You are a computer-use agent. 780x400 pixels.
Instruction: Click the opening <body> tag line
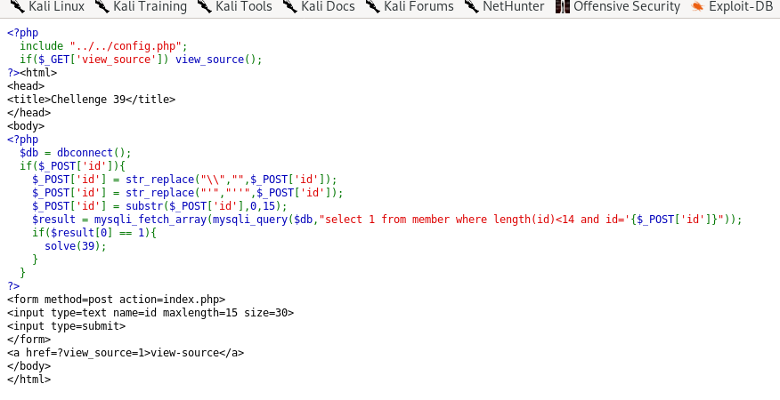(x=26, y=126)
